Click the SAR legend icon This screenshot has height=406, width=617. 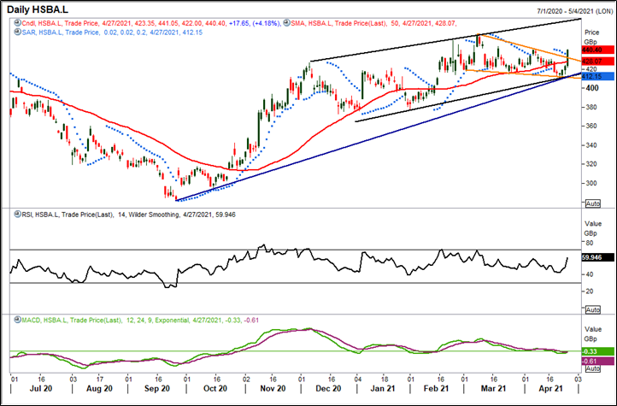point(16,32)
